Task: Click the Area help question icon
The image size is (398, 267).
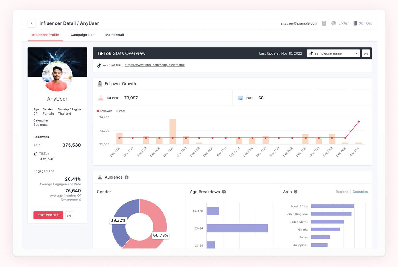Action: click(x=295, y=192)
